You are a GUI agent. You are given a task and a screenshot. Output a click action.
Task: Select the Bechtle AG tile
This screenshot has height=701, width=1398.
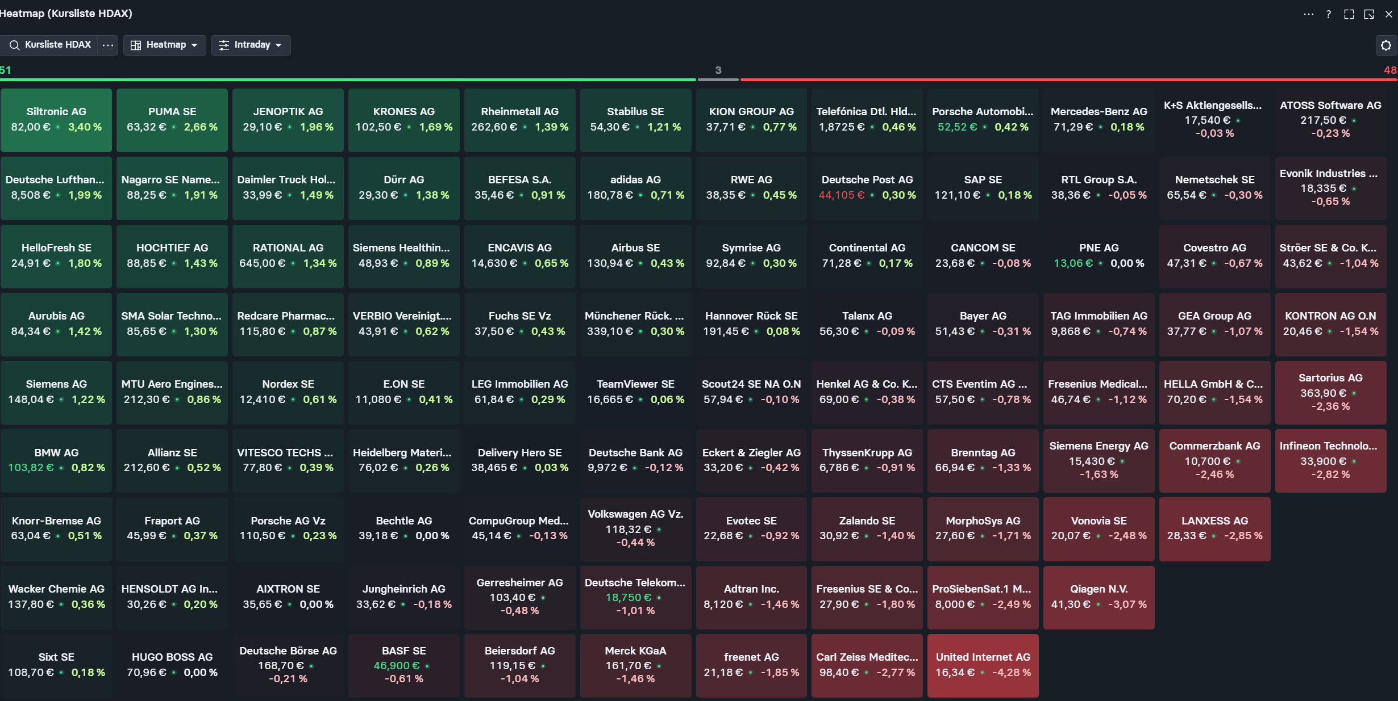pos(404,529)
